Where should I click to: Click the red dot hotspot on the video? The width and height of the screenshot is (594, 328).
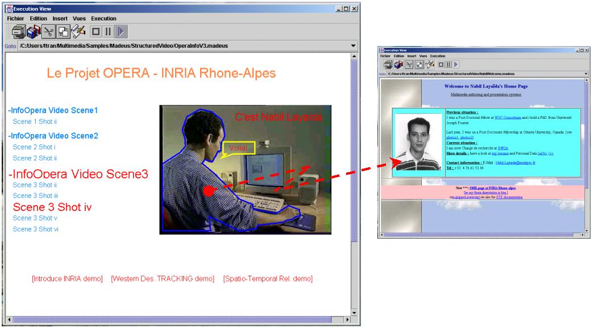point(209,191)
